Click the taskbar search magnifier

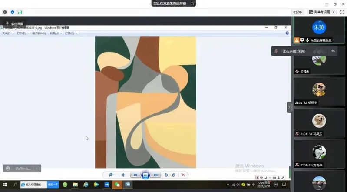15,185
